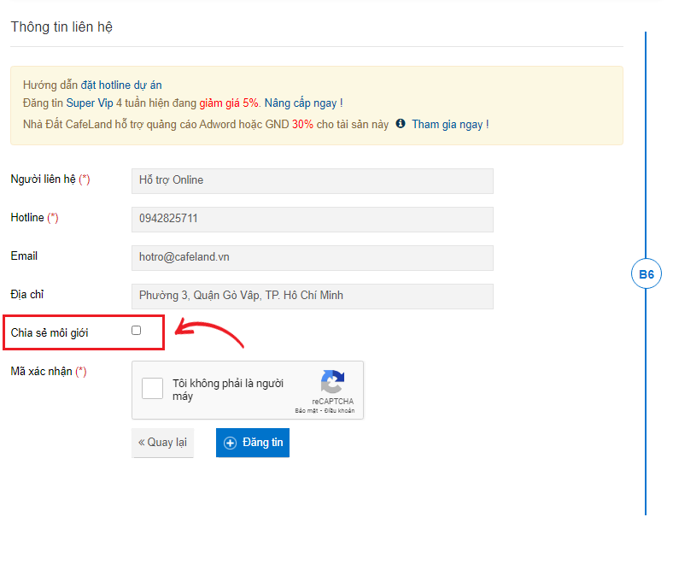Click the reCAPTCHA logo icon
673x564 pixels.
[x=332, y=381]
